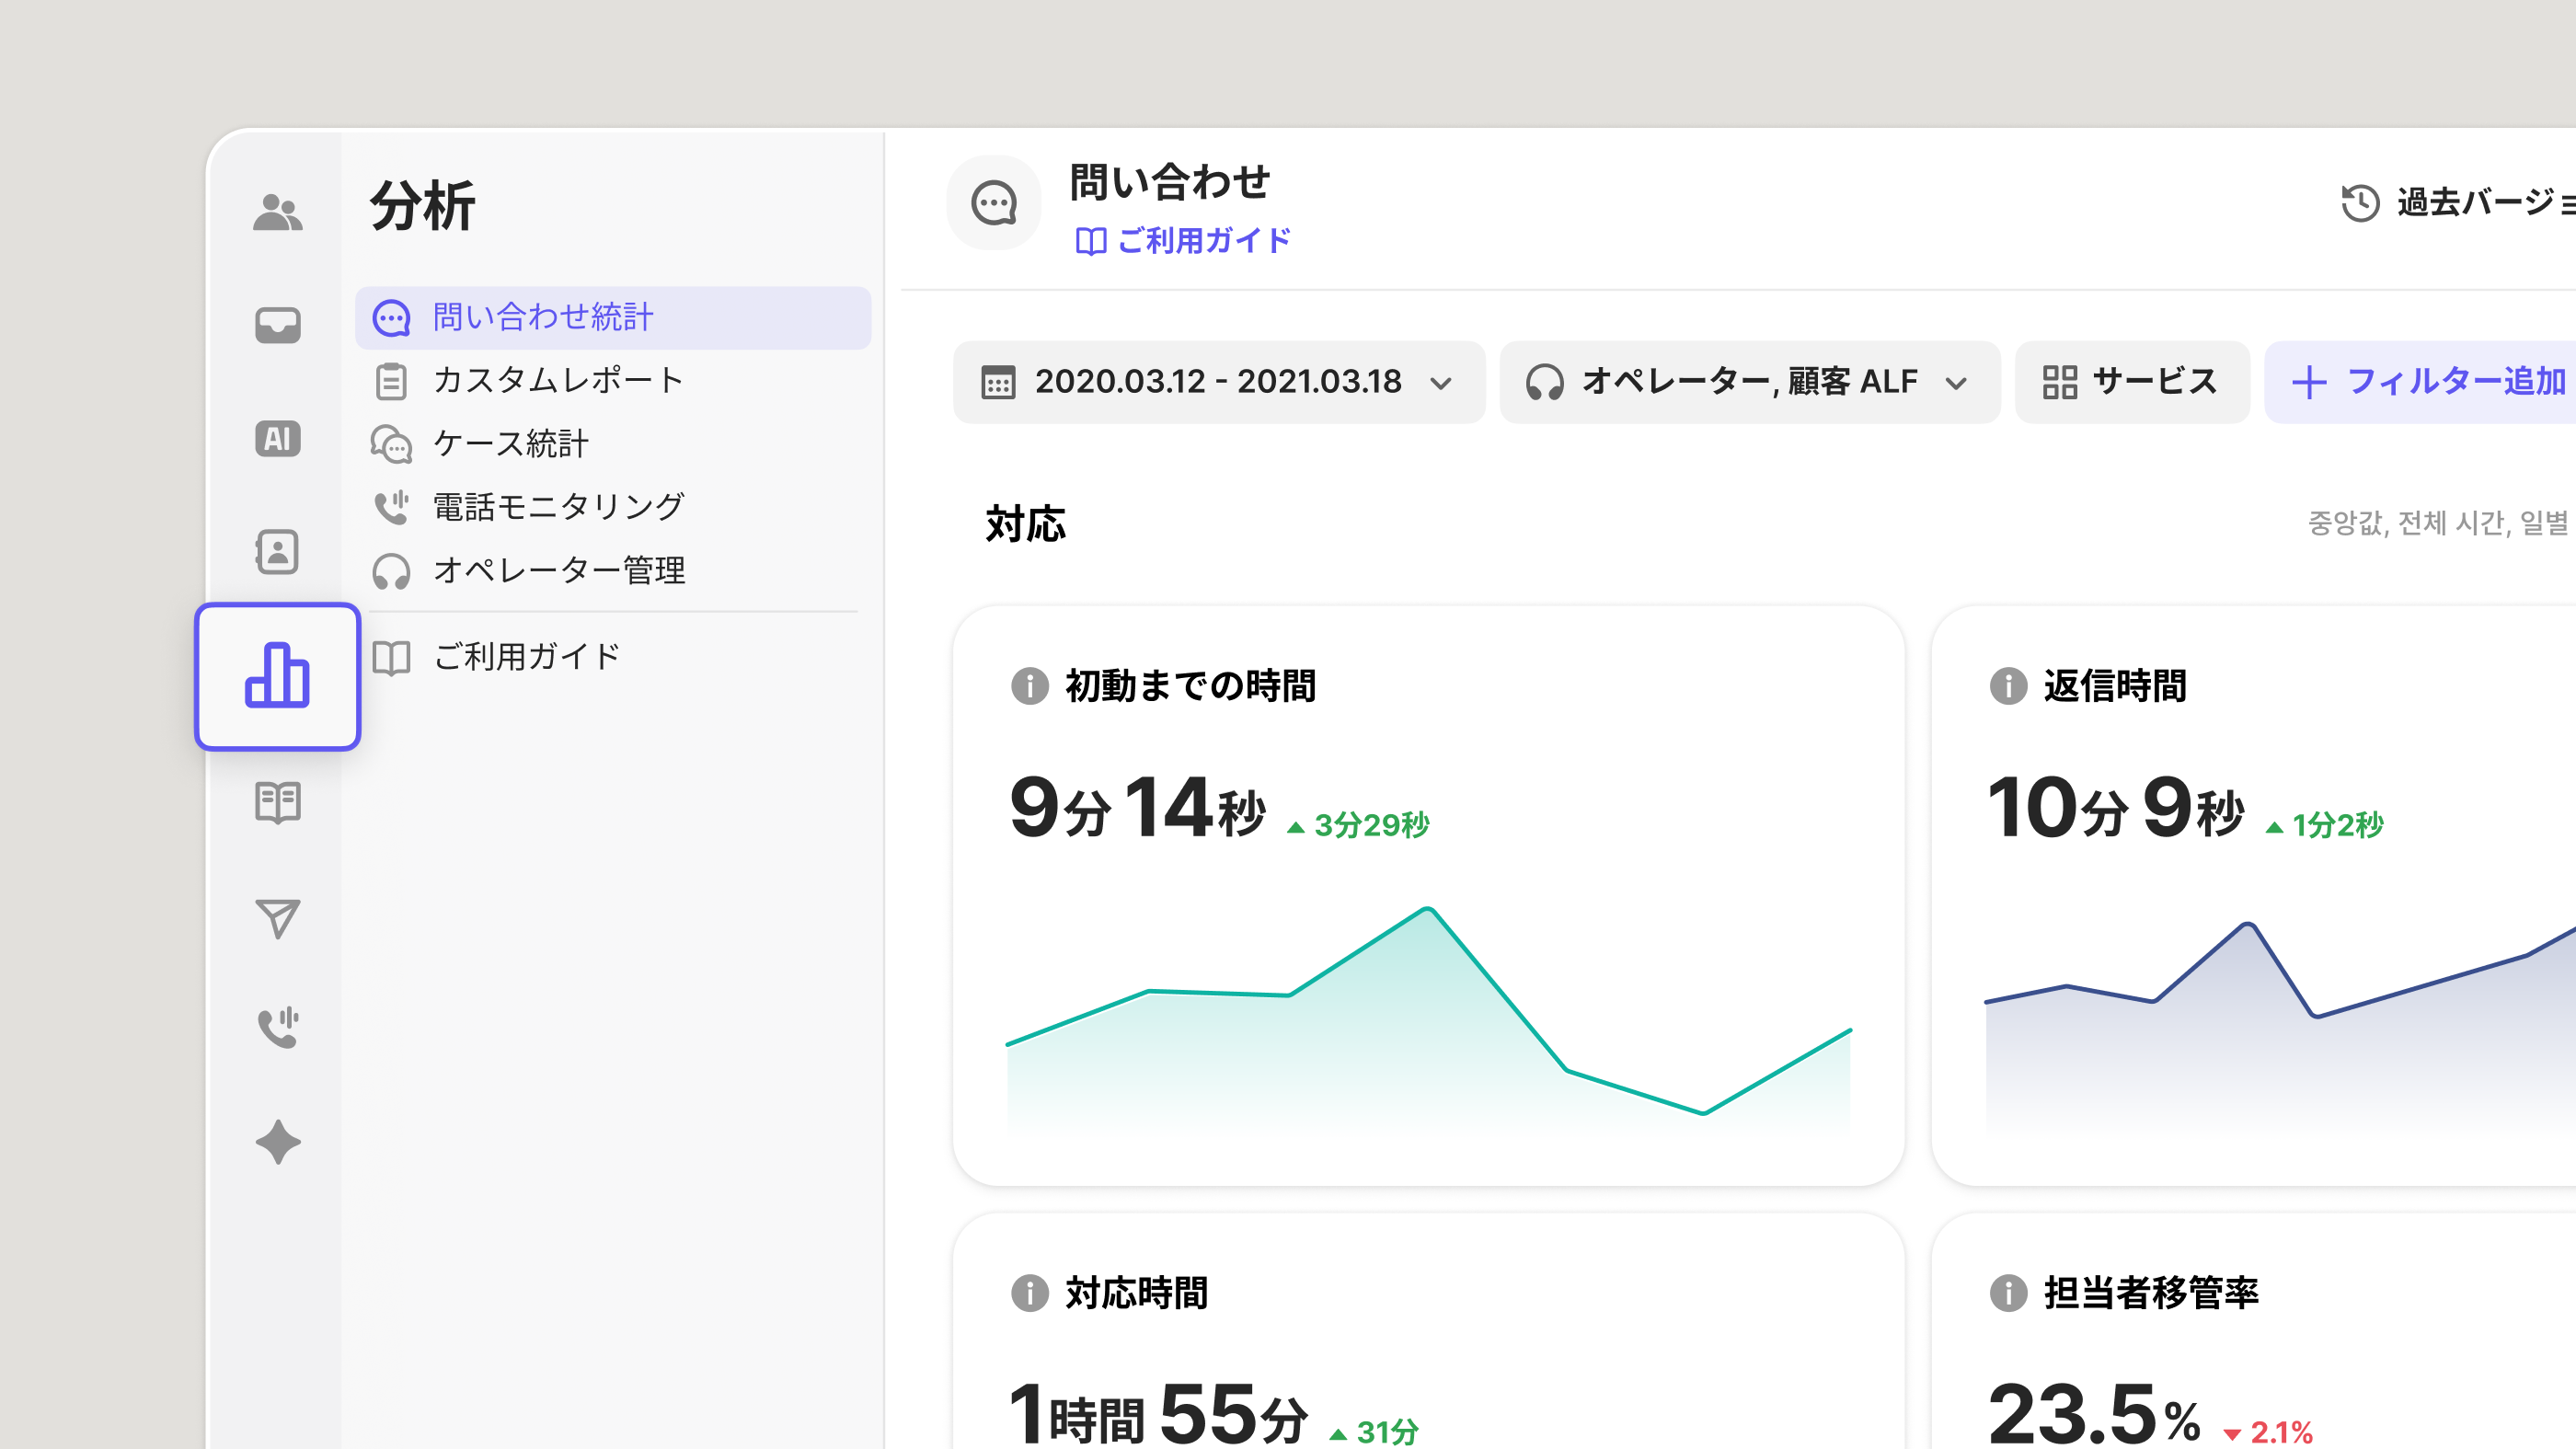Click the 9分14秒 value
The height and width of the screenshot is (1449, 2576).
(x=1138, y=808)
